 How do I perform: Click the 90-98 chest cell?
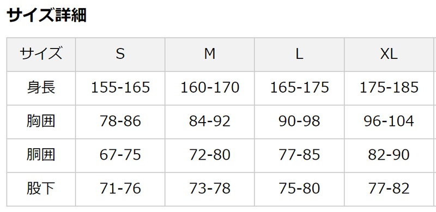[x=299, y=122]
